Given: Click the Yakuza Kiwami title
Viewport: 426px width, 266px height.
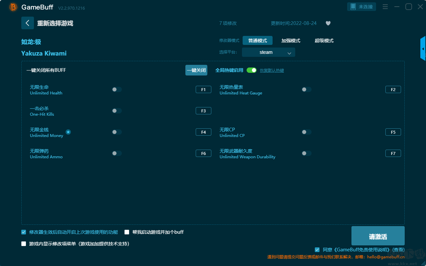Looking at the screenshot, I should (44, 53).
